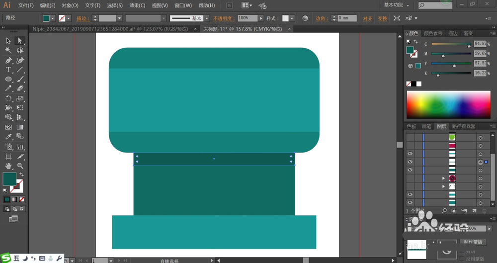
Task: Hide the currently targeted highlighted layer row
Action: tap(410, 162)
